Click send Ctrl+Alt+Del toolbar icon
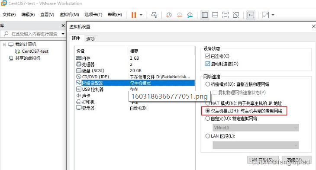Viewport: 316px width, 170px height. [155, 15]
